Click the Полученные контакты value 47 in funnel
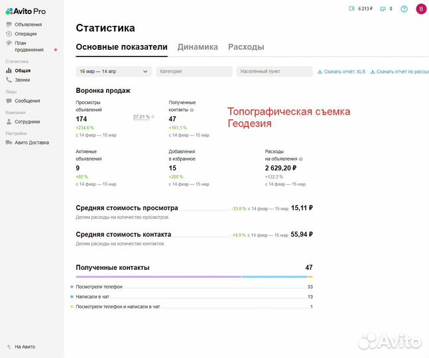Image resolution: width=429 pixels, height=358 pixels. (x=172, y=119)
